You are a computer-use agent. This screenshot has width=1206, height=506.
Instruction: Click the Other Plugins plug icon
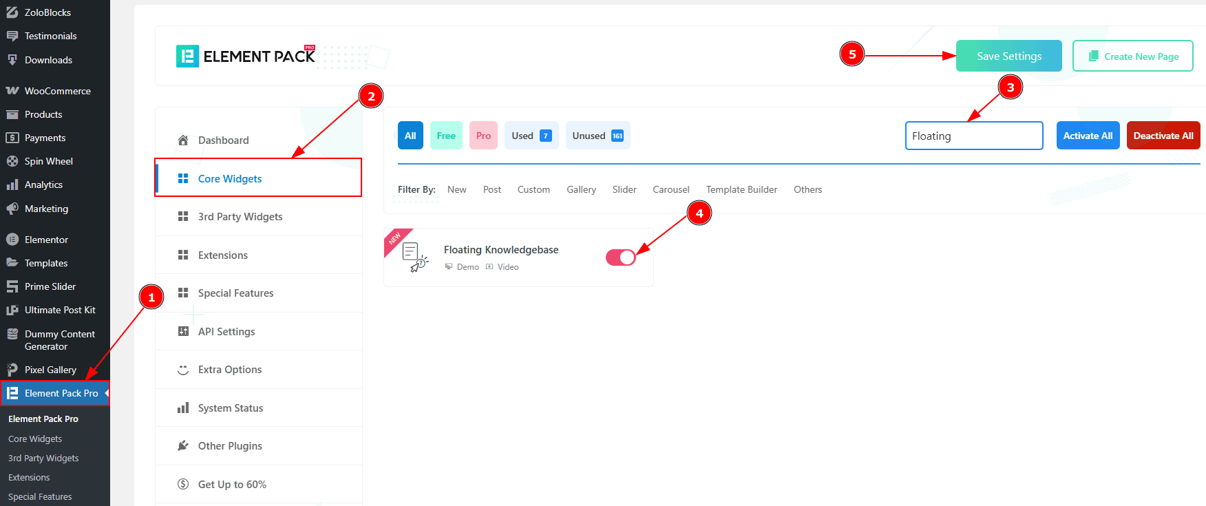(183, 445)
